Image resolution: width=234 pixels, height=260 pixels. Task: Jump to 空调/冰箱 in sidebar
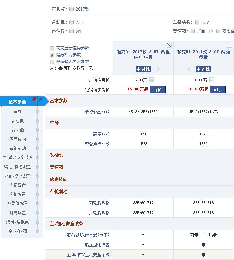coord(17,231)
